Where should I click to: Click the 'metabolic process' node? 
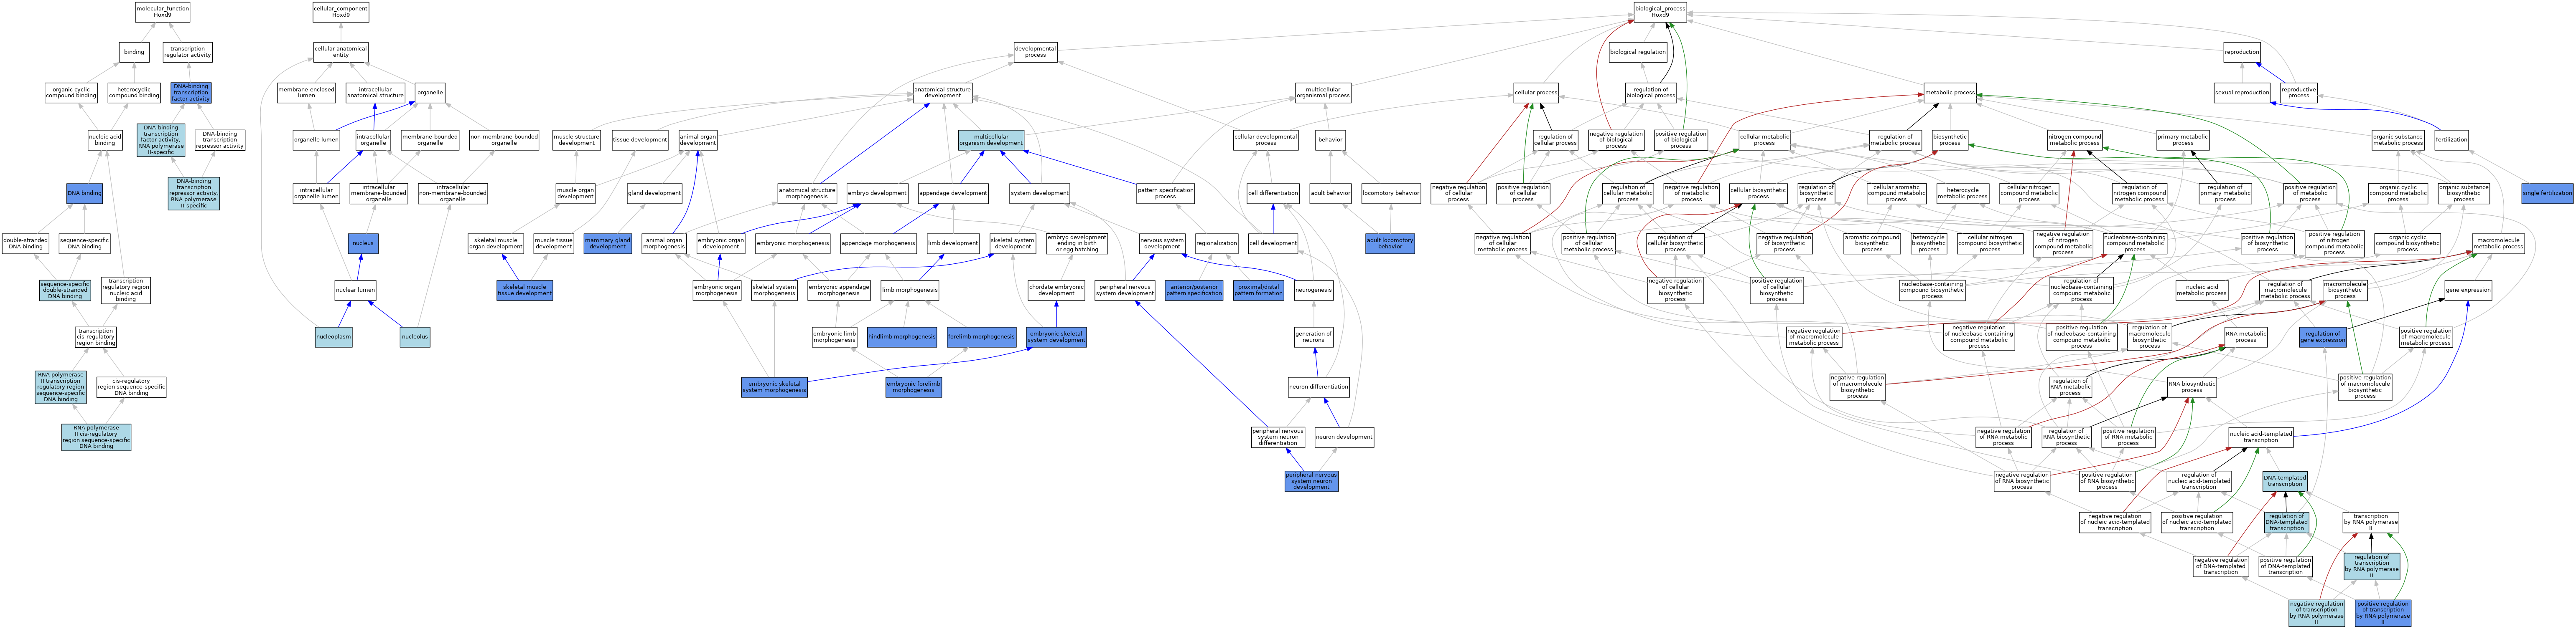click(1950, 93)
